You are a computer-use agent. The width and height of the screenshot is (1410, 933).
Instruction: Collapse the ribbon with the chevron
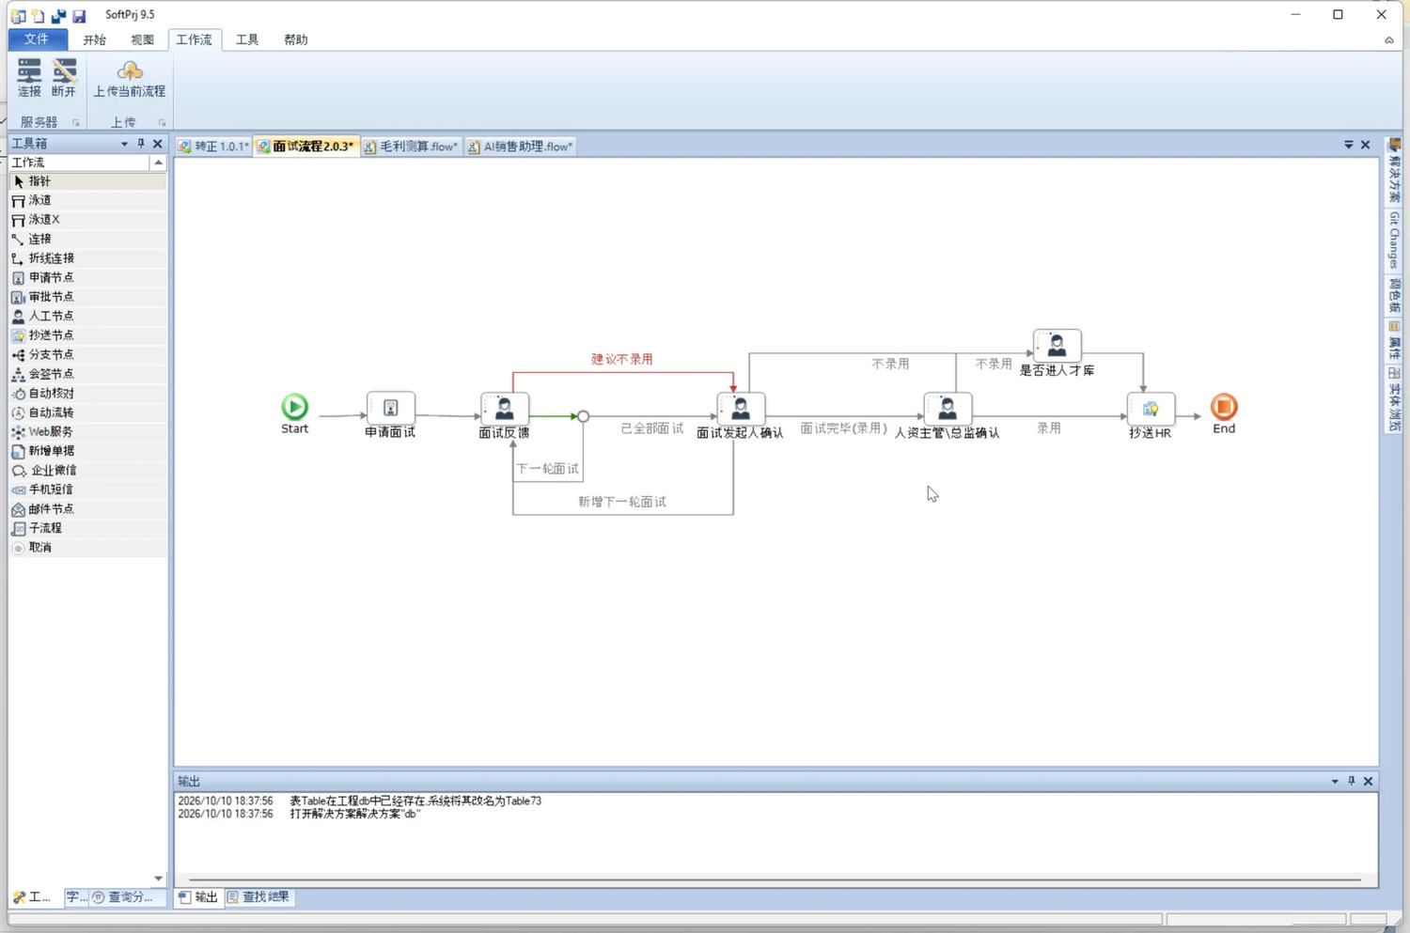[1389, 39]
